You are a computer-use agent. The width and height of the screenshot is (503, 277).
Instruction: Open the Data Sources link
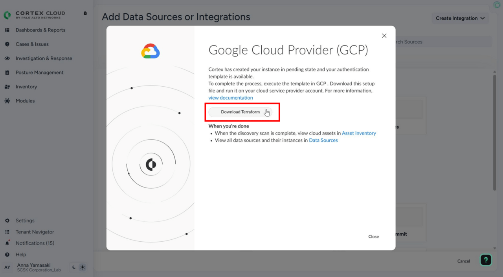click(323, 140)
